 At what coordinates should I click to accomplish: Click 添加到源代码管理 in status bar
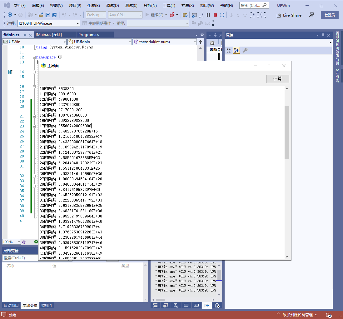point(297,315)
